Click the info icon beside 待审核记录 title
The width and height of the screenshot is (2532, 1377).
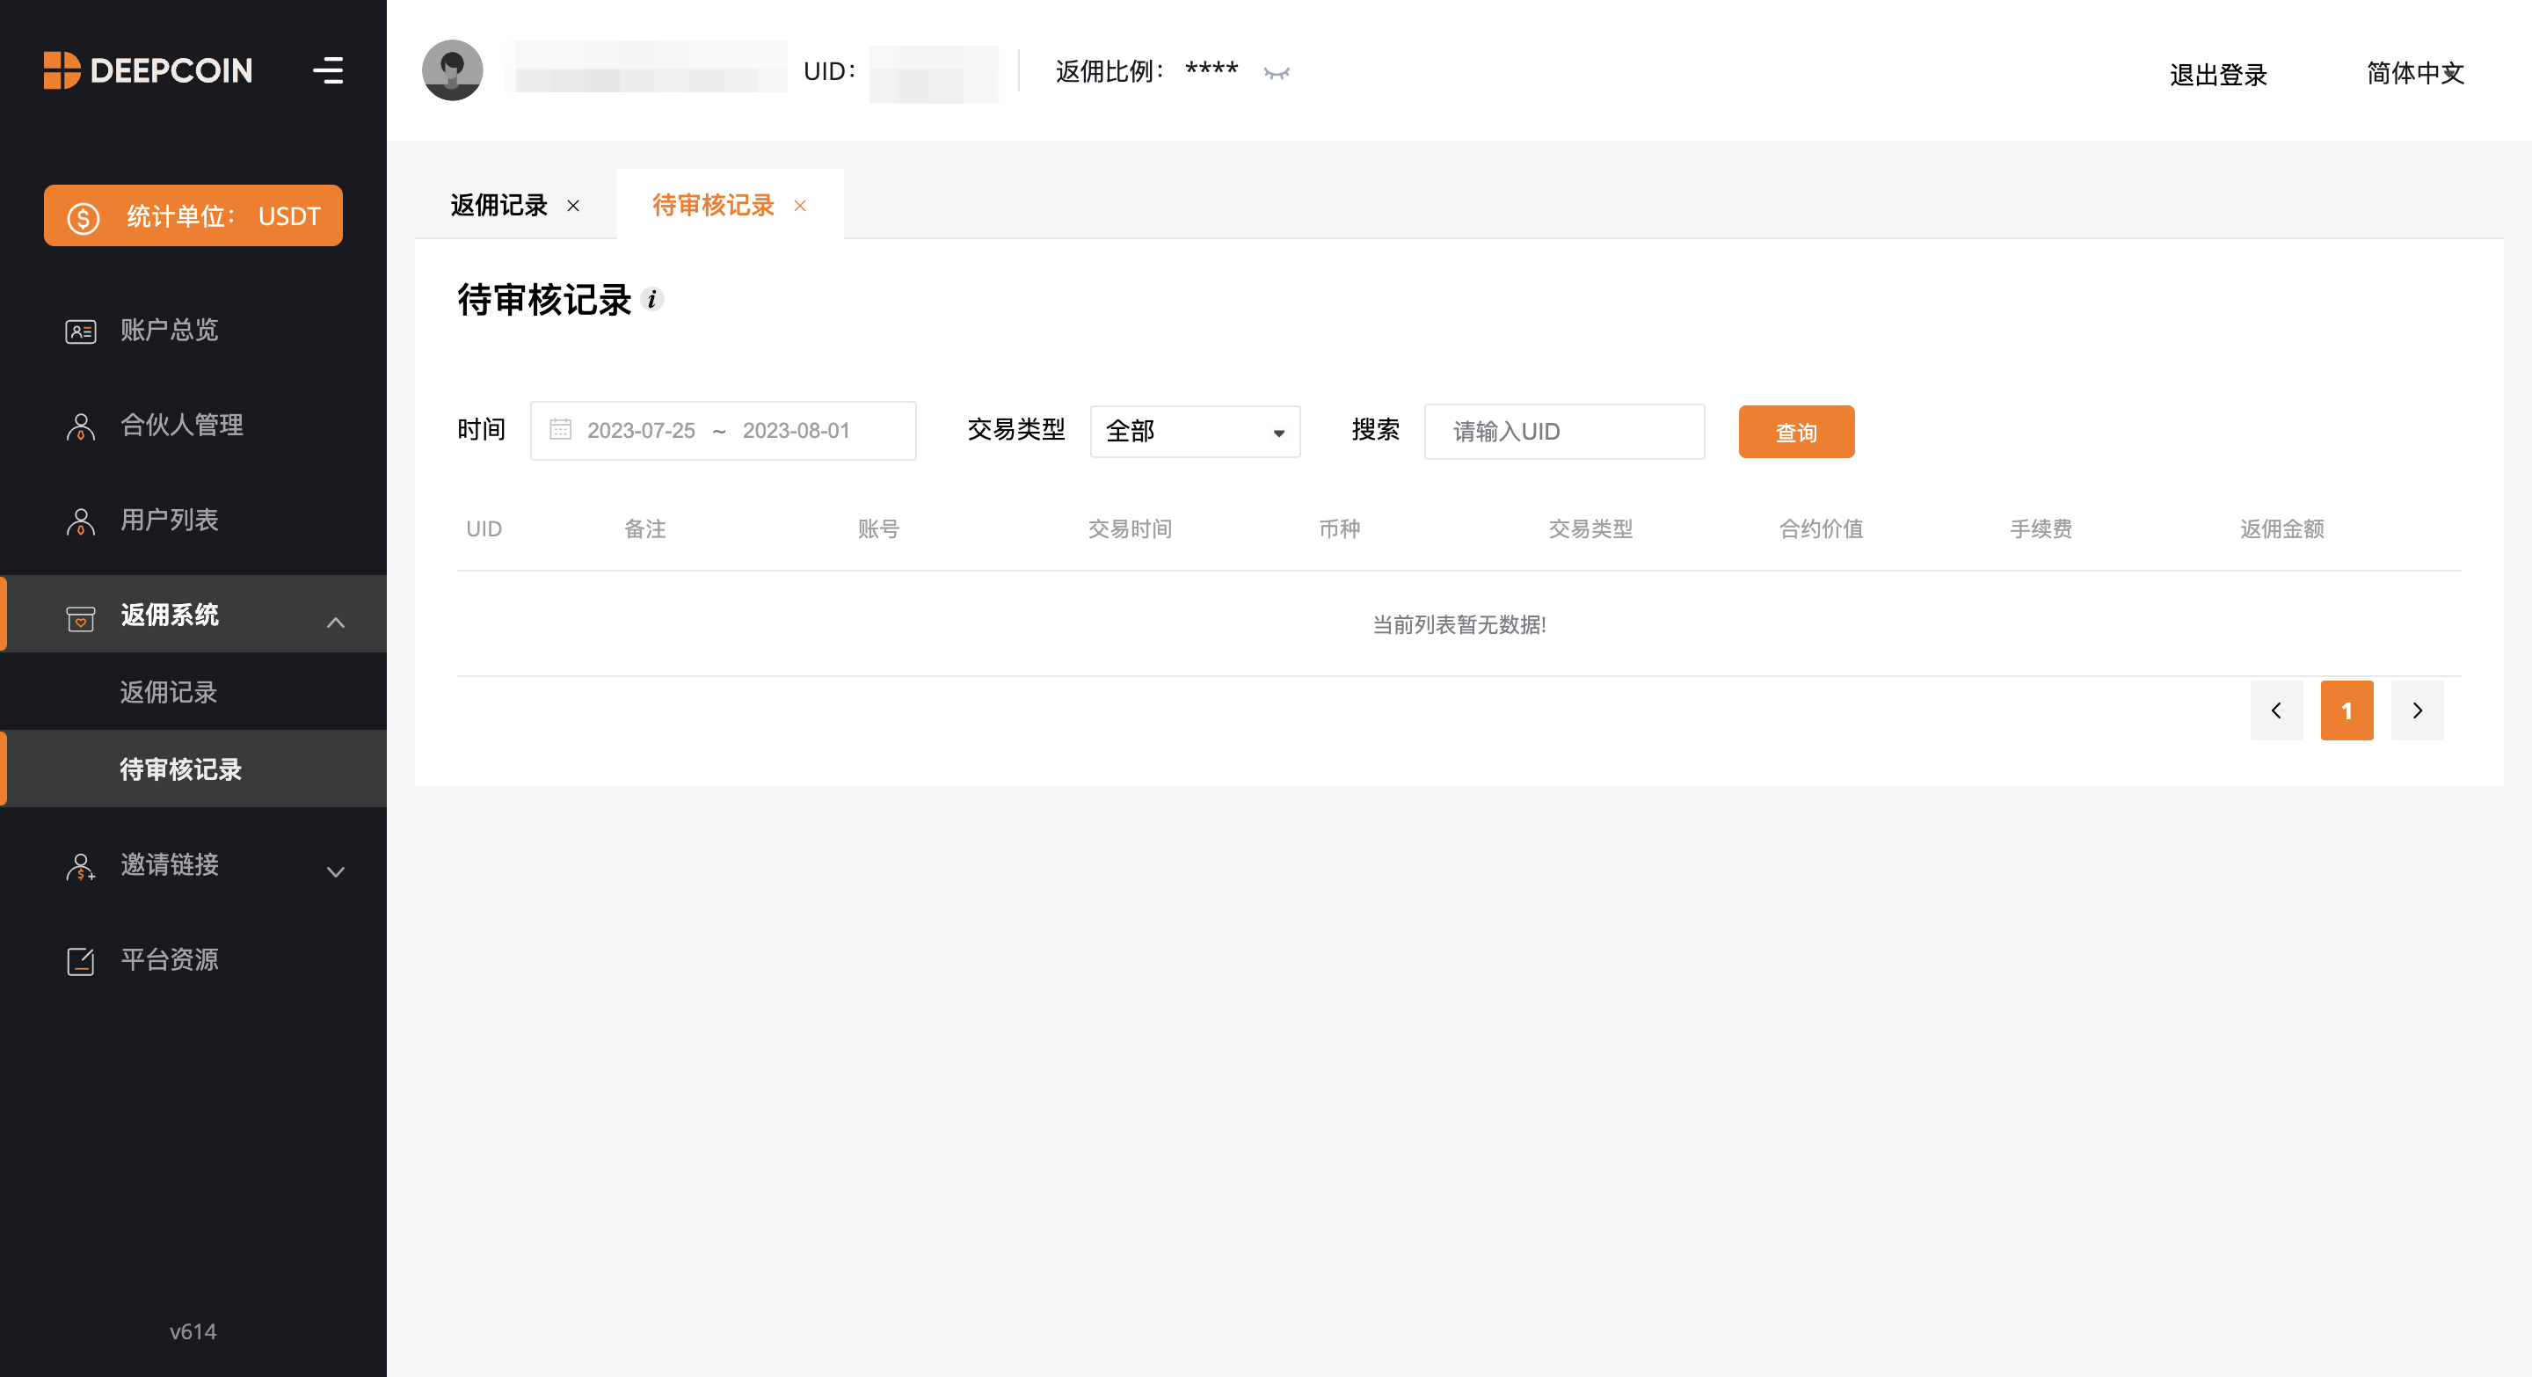(651, 299)
